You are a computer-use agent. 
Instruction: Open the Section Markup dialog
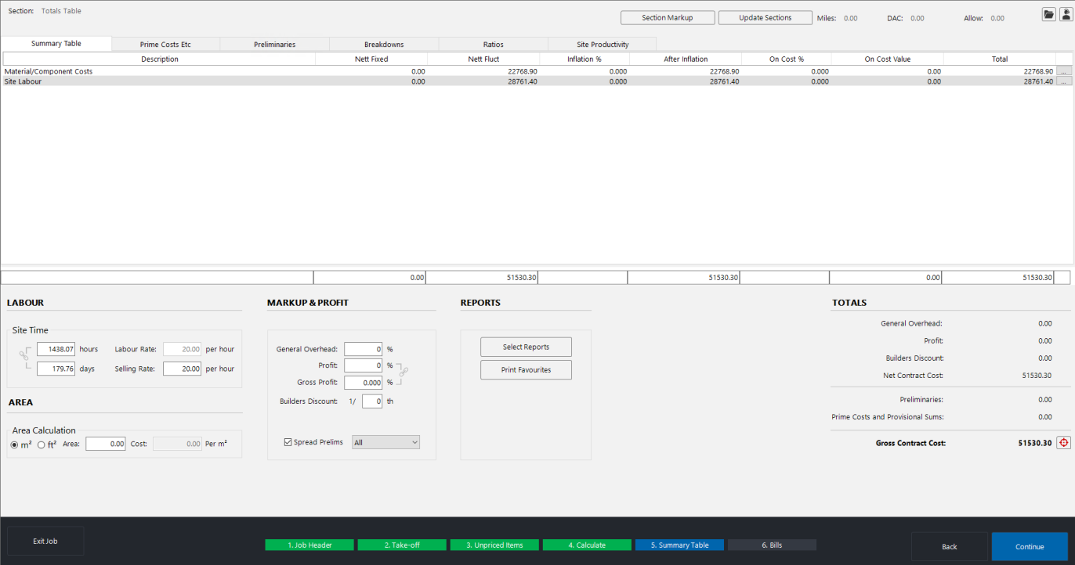tap(668, 16)
